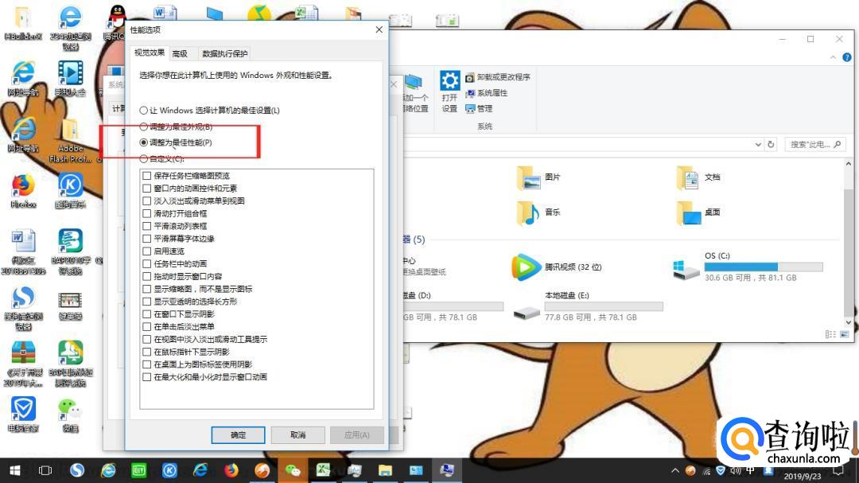Enable 启用速览 checkbox

click(147, 251)
